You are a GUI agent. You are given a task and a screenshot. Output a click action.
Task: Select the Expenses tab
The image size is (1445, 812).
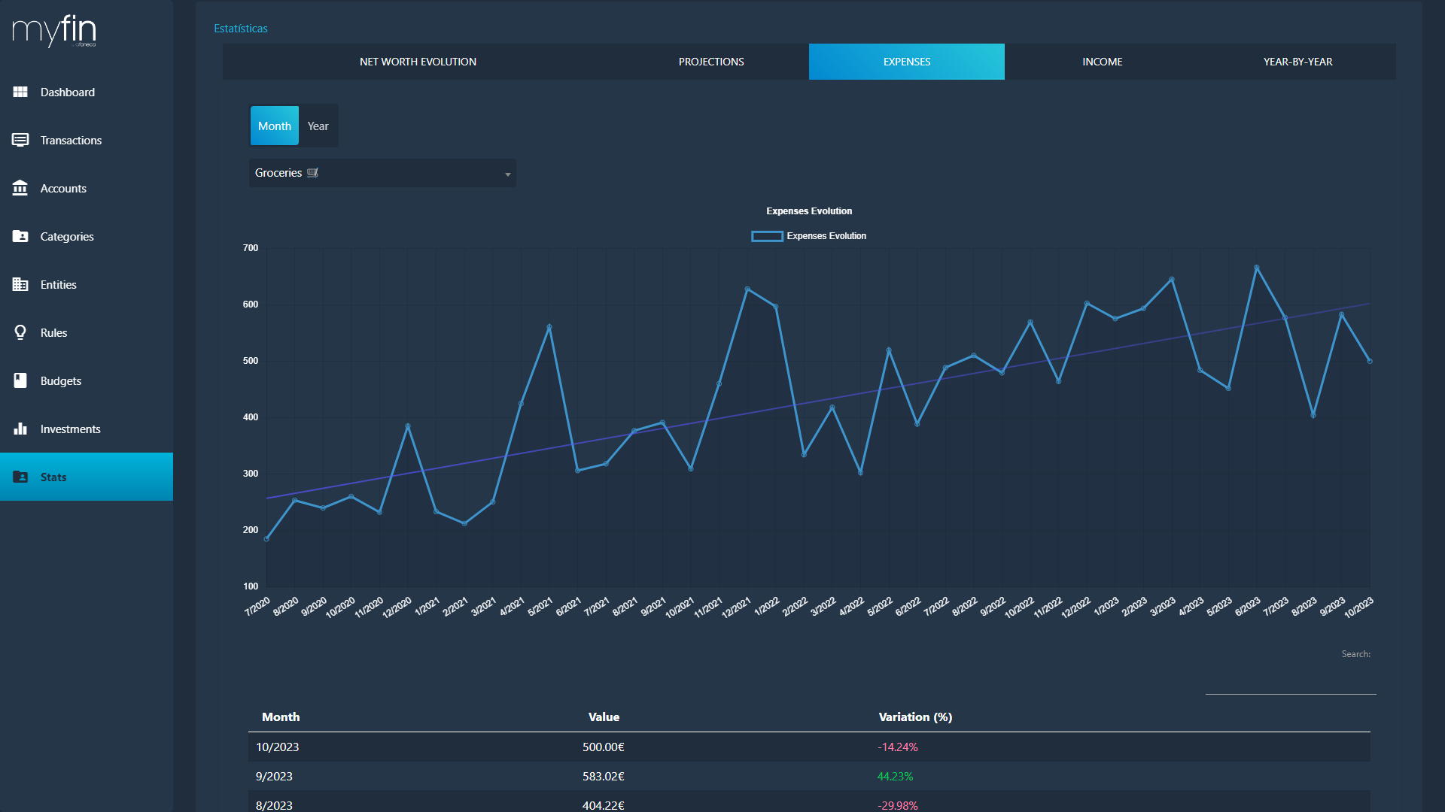click(x=907, y=62)
